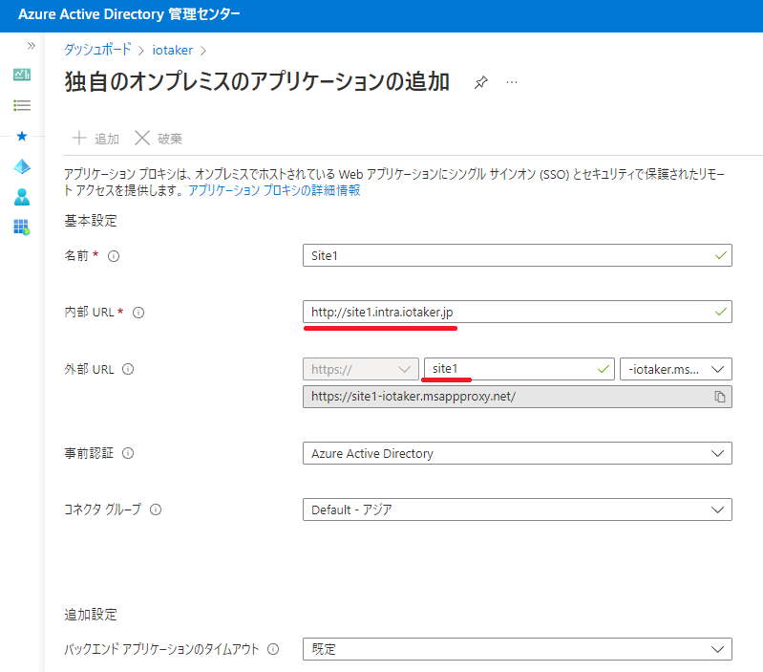
Task: Show info tooltip for 内部 URL
Action: pyautogui.click(x=138, y=313)
